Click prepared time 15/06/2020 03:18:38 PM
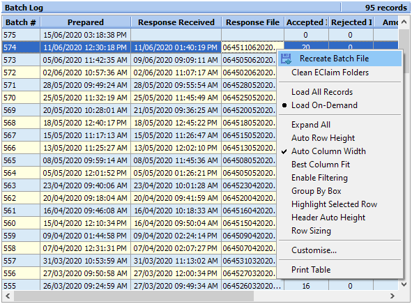 pyautogui.click(x=85, y=35)
